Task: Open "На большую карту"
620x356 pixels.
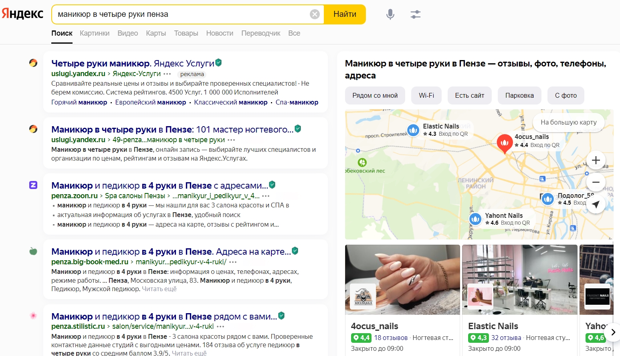Action: [x=568, y=122]
